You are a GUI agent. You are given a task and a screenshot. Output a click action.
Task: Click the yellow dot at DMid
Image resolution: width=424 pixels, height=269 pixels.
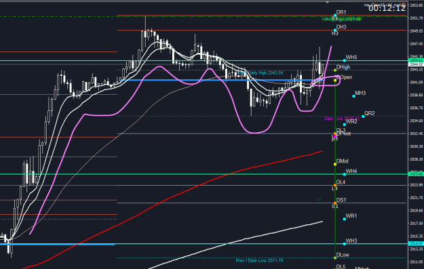pyautogui.click(x=335, y=164)
